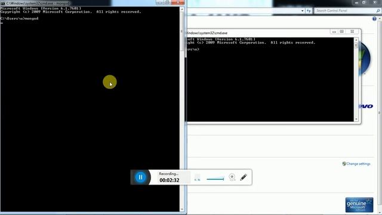Close the mongod cmd window
This screenshot has width=382, height=215.
point(178,2)
